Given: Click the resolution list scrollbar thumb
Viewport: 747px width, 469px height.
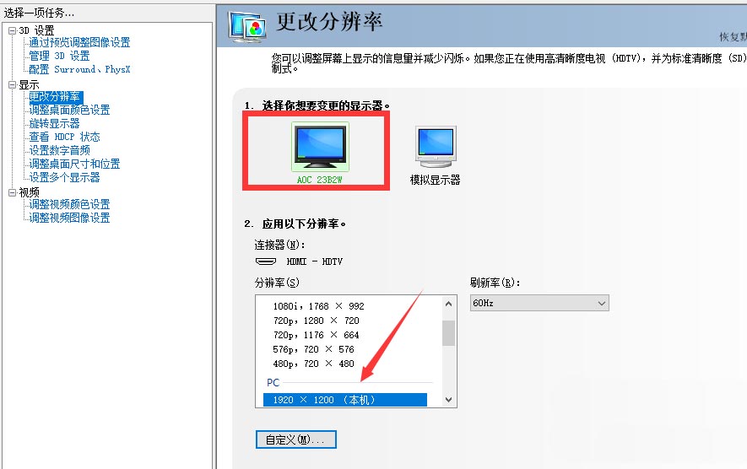Looking at the screenshot, I should click(x=448, y=333).
